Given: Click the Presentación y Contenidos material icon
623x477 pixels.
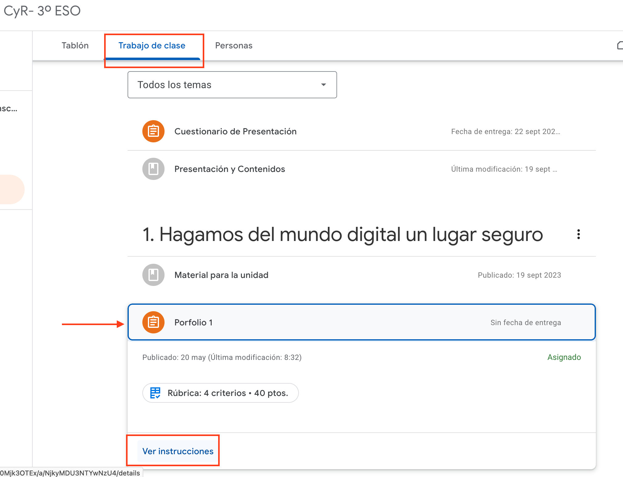Looking at the screenshot, I should click(x=153, y=169).
